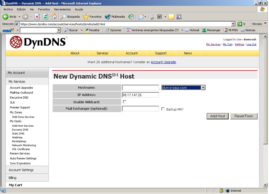Image resolution: width=269 pixels, height=194 pixels.
Task: Click the Log Out link
Action: pos(252,44)
